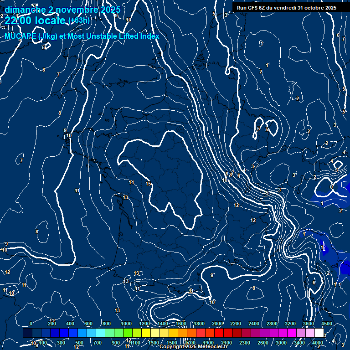This screenshot has width=350, height=350.
Task: Click the '4000' legend label
Action: tap(318, 343)
